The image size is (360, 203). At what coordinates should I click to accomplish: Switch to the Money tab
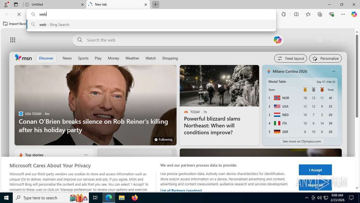pos(114,58)
